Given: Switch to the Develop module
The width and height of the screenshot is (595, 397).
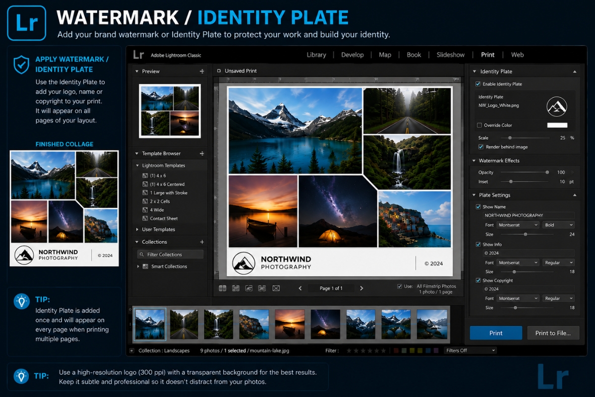Looking at the screenshot, I should [353, 55].
